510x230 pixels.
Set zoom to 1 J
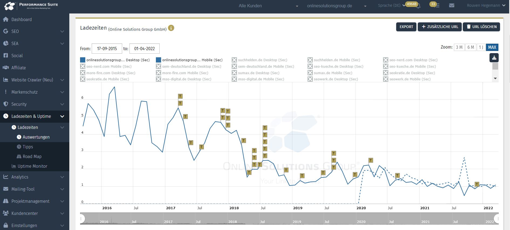tap(481, 47)
